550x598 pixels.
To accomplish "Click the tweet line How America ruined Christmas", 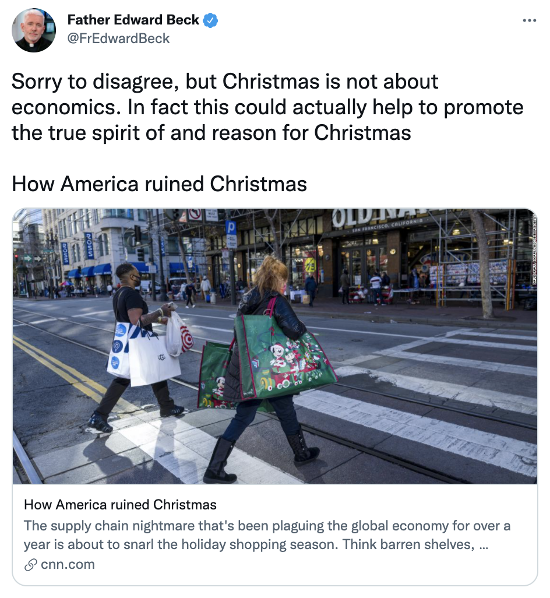I will tap(159, 184).
